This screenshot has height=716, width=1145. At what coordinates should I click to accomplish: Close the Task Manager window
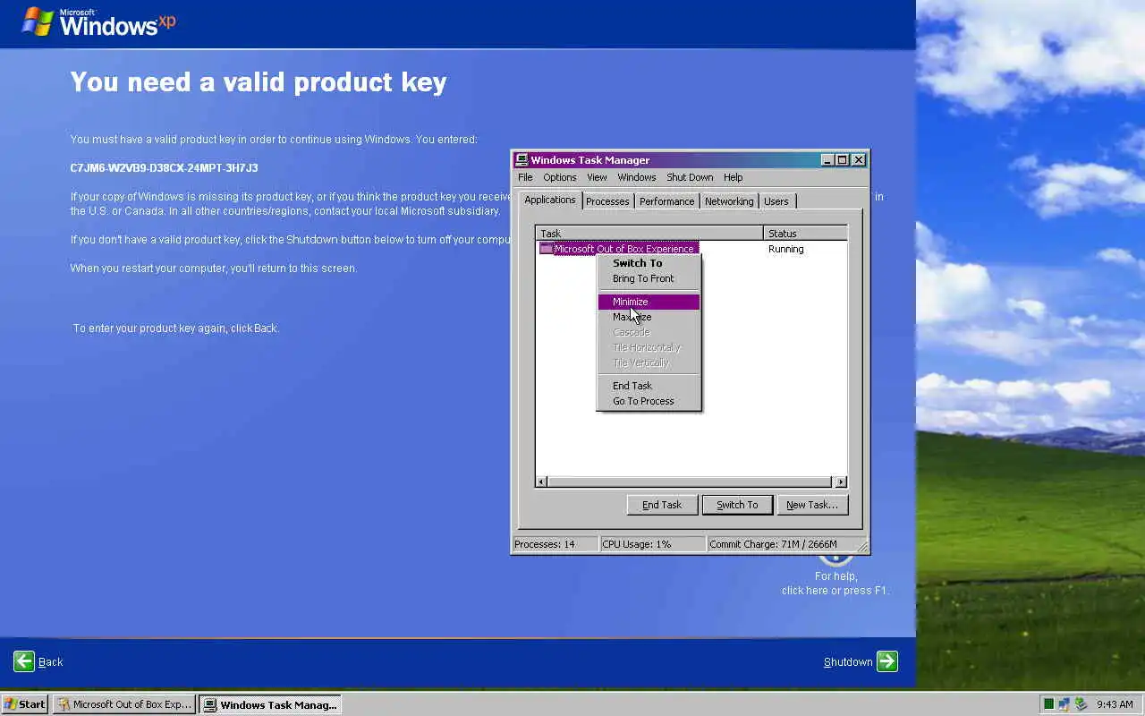click(859, 160)
